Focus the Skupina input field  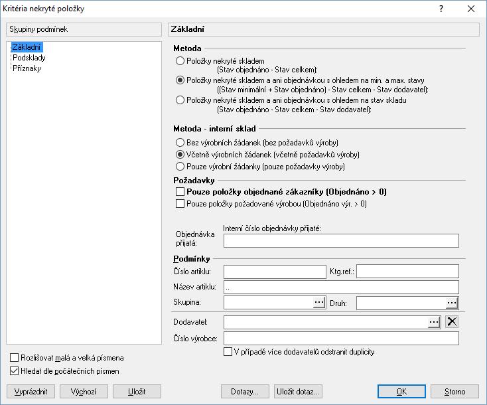click(x=268, y=303)
